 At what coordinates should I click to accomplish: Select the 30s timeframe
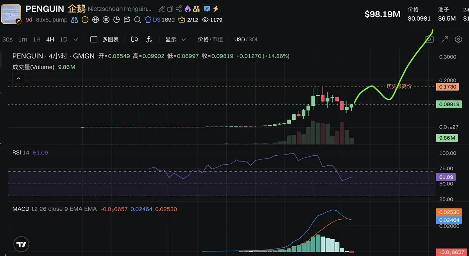click(x=7, y=39)
